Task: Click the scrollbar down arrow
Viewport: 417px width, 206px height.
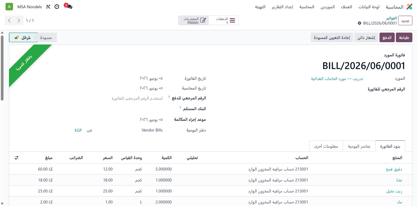Action: [x=2, y=204]
